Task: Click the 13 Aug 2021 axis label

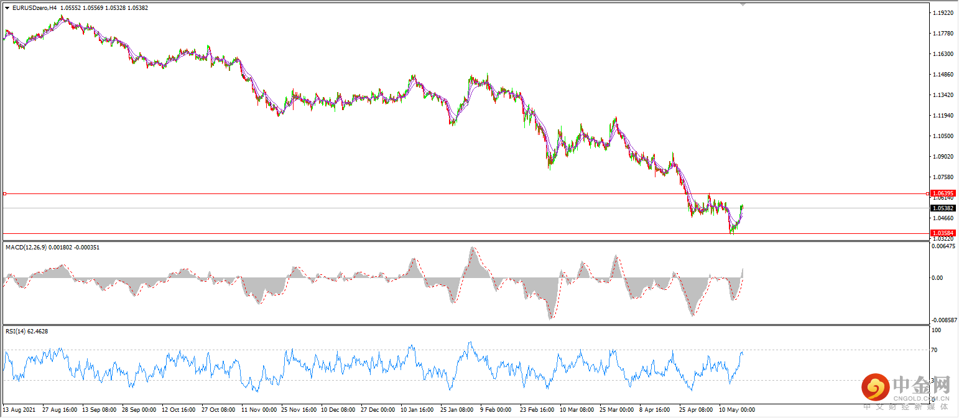Action: point(19,410)
